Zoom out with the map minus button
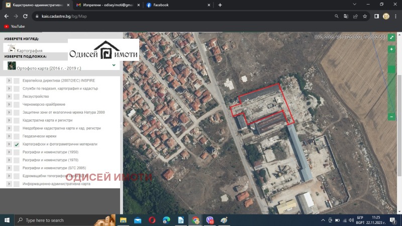Screen dimensions: 402x226 [391, 117]
